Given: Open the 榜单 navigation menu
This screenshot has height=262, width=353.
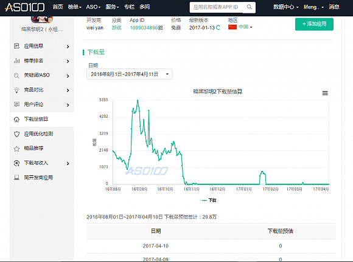Looking at the screenshot, I should (74, 7).
